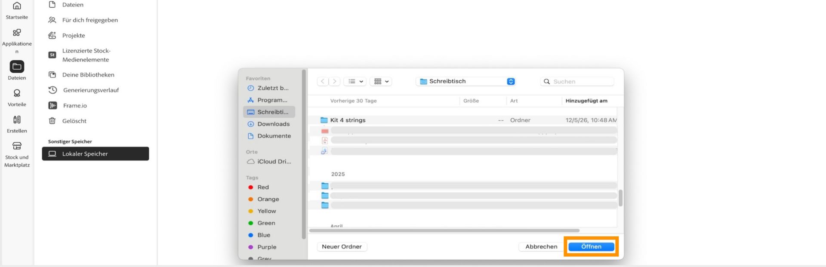Open the grouping grid dropdown

[x=381, y=81]
